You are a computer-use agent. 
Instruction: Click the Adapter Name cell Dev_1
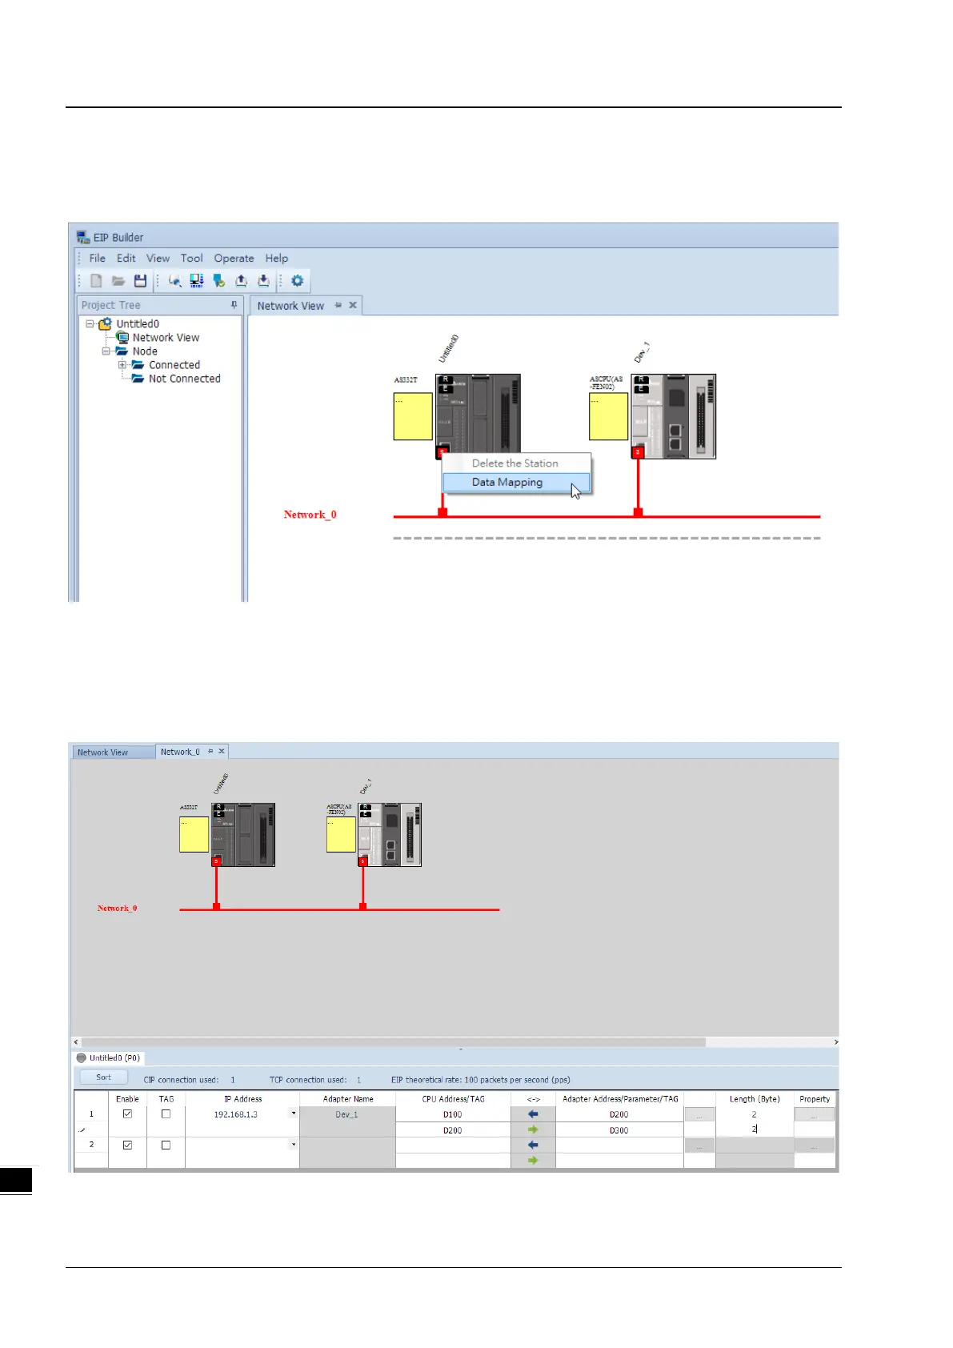coord(347,1114)
